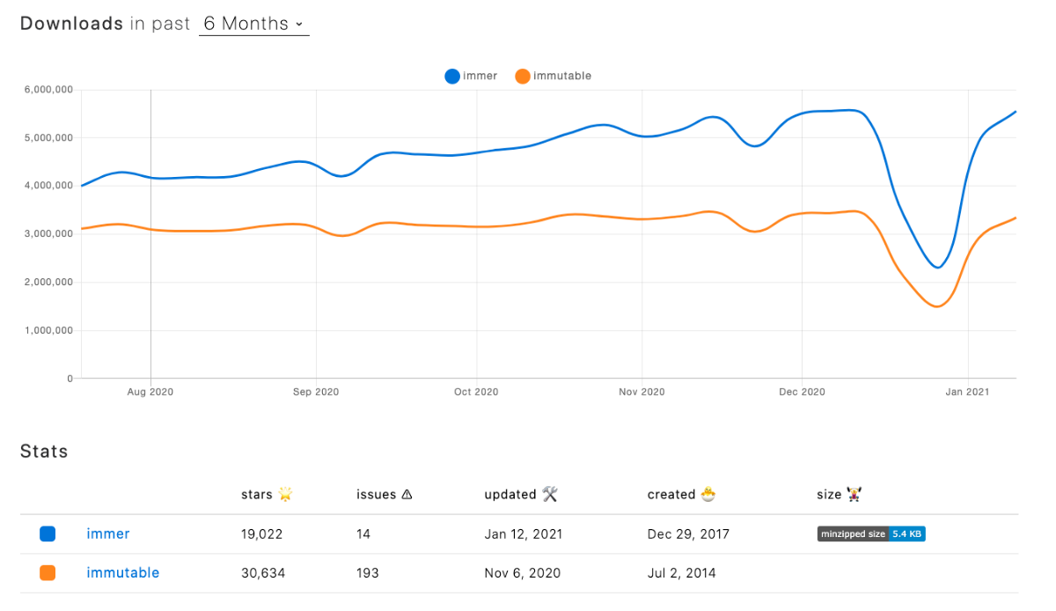1056x611 pixels.
Task: Click the Jan 2021 x-axis label
Action: click(968, 392)
